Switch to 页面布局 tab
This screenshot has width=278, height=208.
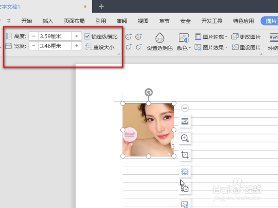point(74,21)
